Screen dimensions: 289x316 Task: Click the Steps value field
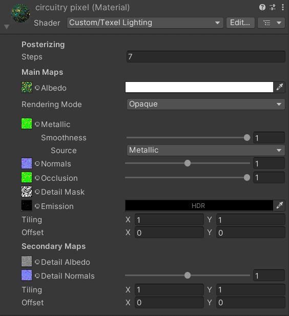pyautogui.click(x=205, y=57)
